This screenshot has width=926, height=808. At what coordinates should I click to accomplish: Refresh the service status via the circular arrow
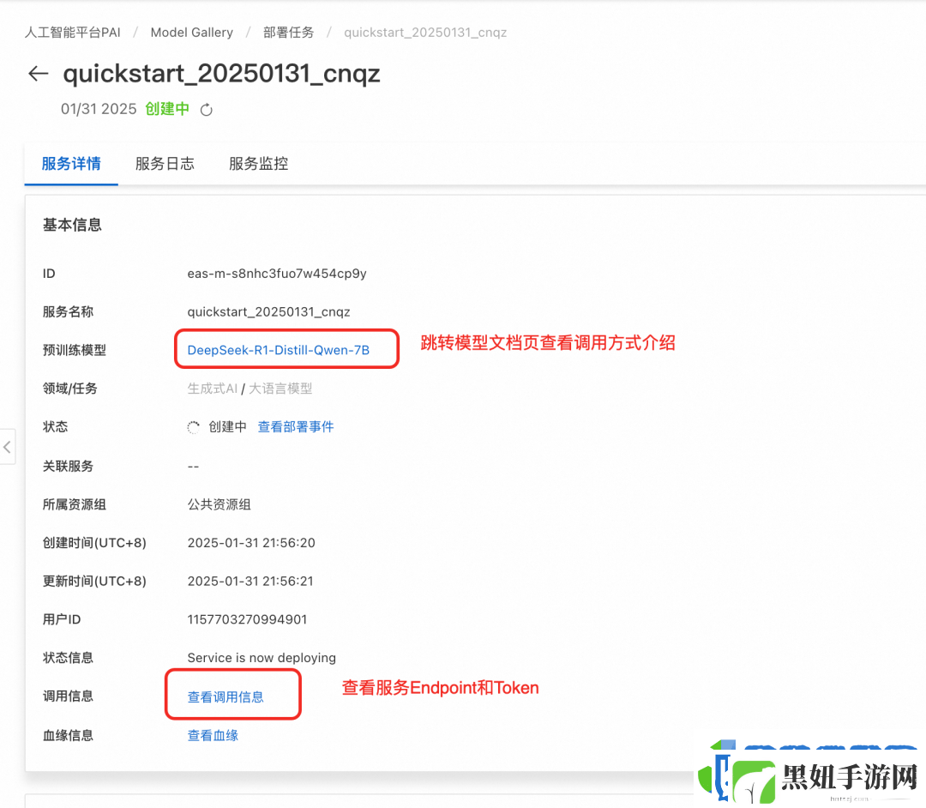tap(206, 110)
